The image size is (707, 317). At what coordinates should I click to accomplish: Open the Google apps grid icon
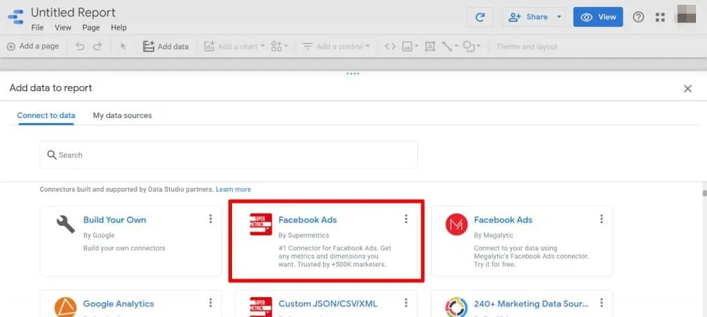660,17
